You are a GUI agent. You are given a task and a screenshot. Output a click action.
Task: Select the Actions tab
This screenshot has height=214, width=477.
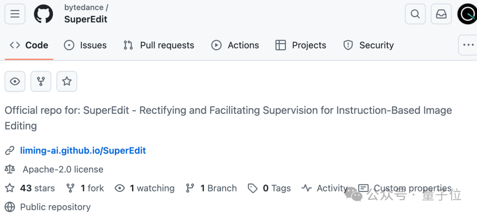235,45
